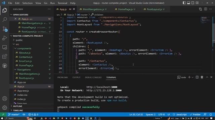
Task: Expand the public folder
Action: pos(32,40)
